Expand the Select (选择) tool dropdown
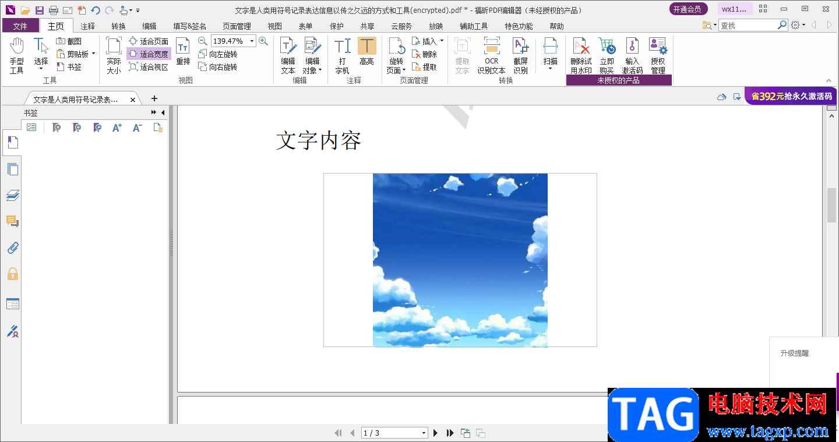839x442 pixels. [41, 69]
